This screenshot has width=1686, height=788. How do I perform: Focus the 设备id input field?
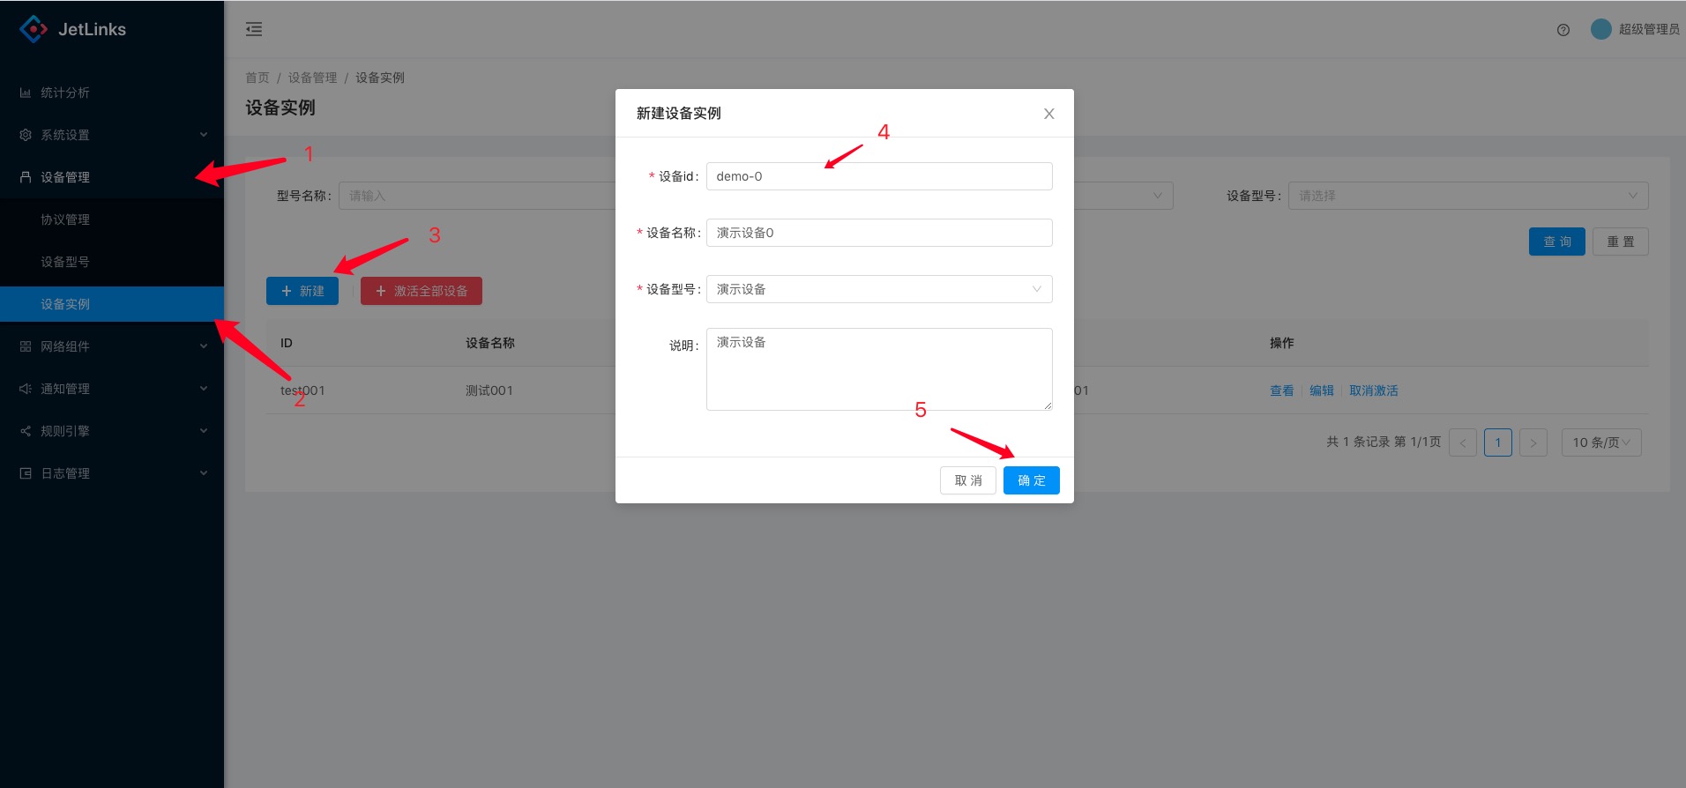(x=878, y=176)
